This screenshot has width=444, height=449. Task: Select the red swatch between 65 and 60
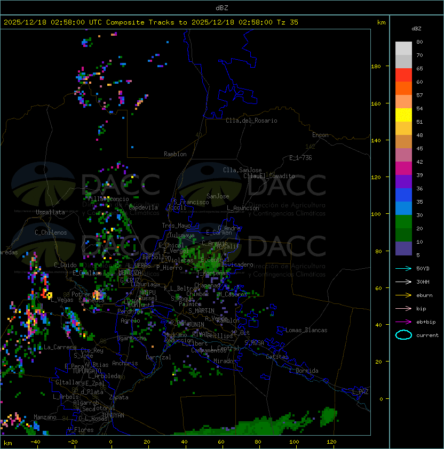[403, 75]
